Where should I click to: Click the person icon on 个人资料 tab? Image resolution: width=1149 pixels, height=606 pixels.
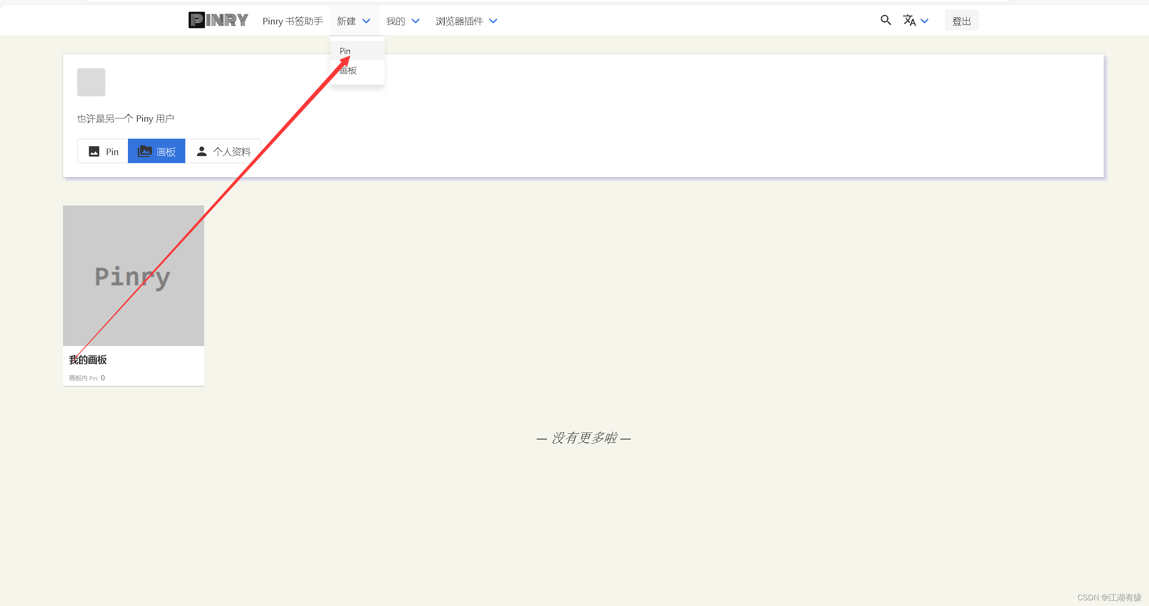(202, 151)
